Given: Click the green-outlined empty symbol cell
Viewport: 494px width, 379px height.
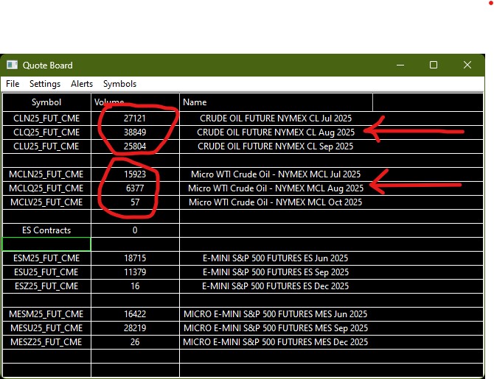Looking at the screenshot, I should [46, 244].
